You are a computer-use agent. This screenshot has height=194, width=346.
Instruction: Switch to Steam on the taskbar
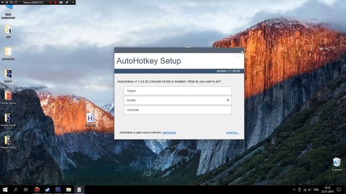[47, 190]
